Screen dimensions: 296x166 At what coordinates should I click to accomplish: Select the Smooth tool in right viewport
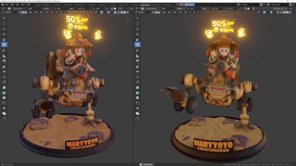click(x=137, y=98)
